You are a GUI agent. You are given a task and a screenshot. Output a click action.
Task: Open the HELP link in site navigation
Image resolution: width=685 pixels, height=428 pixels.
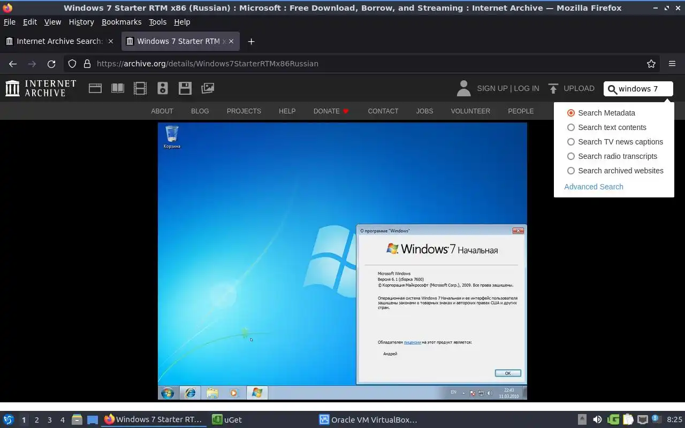[287, 111]
